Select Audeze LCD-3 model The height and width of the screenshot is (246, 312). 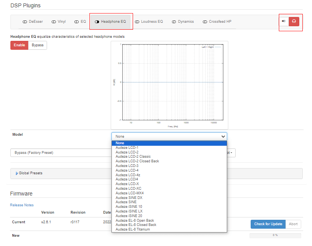[x=169, y=166]
